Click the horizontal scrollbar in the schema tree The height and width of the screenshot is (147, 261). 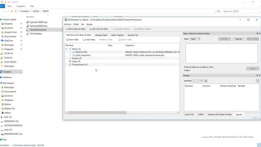(x=97, y=113)
